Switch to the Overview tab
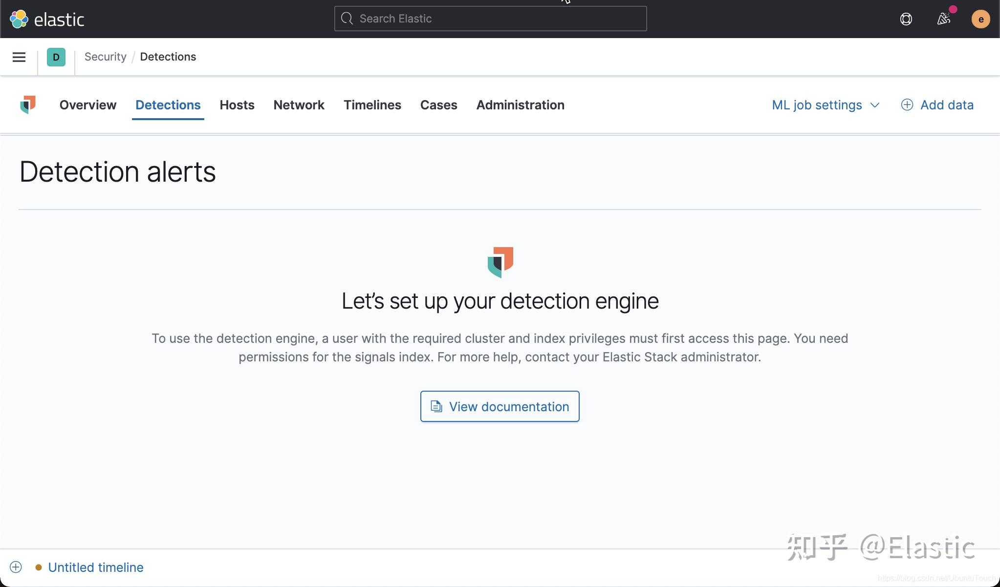The height and width of the screenshot is (587, 1000). [x=87, y=105]
